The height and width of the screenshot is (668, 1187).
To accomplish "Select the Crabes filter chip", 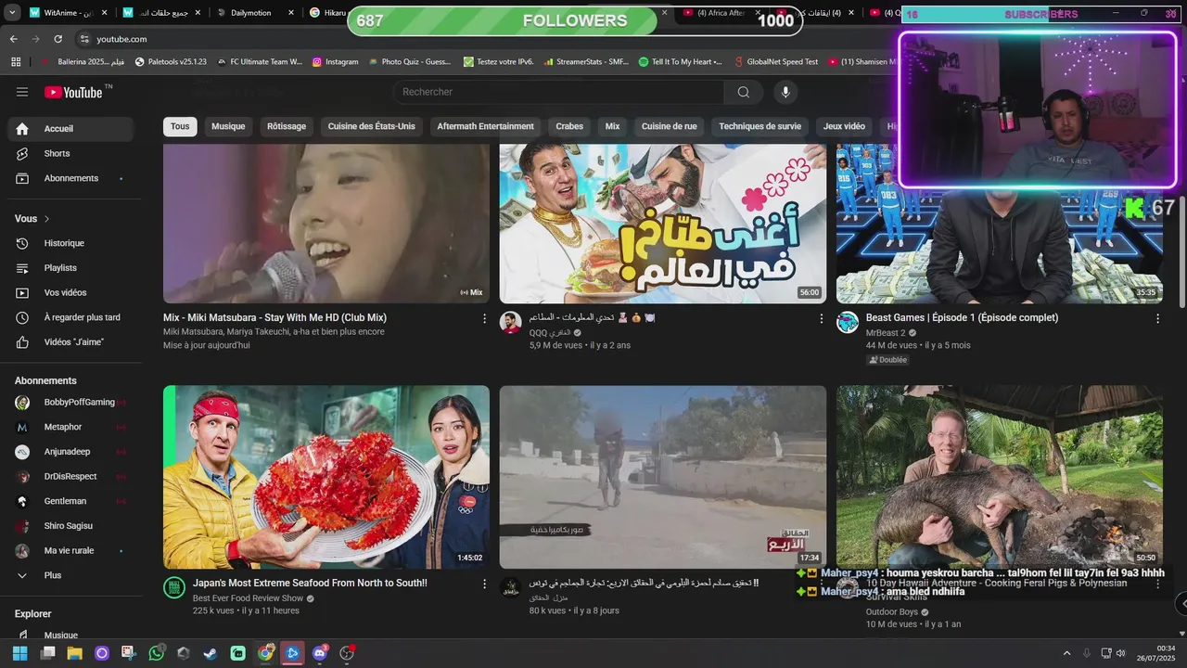I will click(569, 126).
